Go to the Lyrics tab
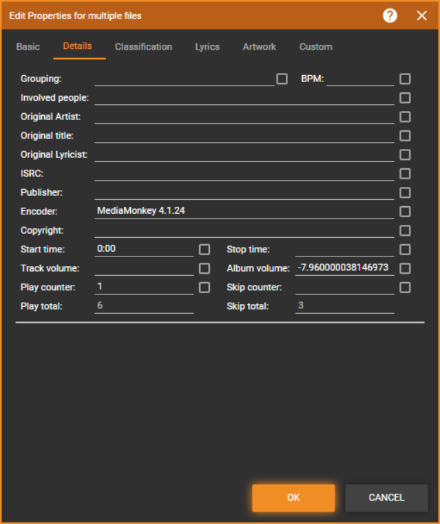440x524 pixels. [x=207, y=47]
